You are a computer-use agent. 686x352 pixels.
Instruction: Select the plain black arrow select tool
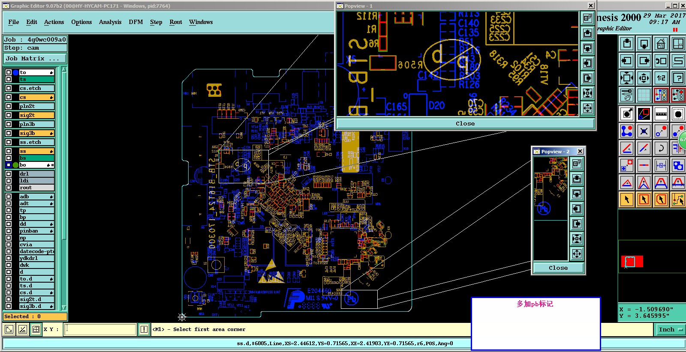tap(627, 200)
